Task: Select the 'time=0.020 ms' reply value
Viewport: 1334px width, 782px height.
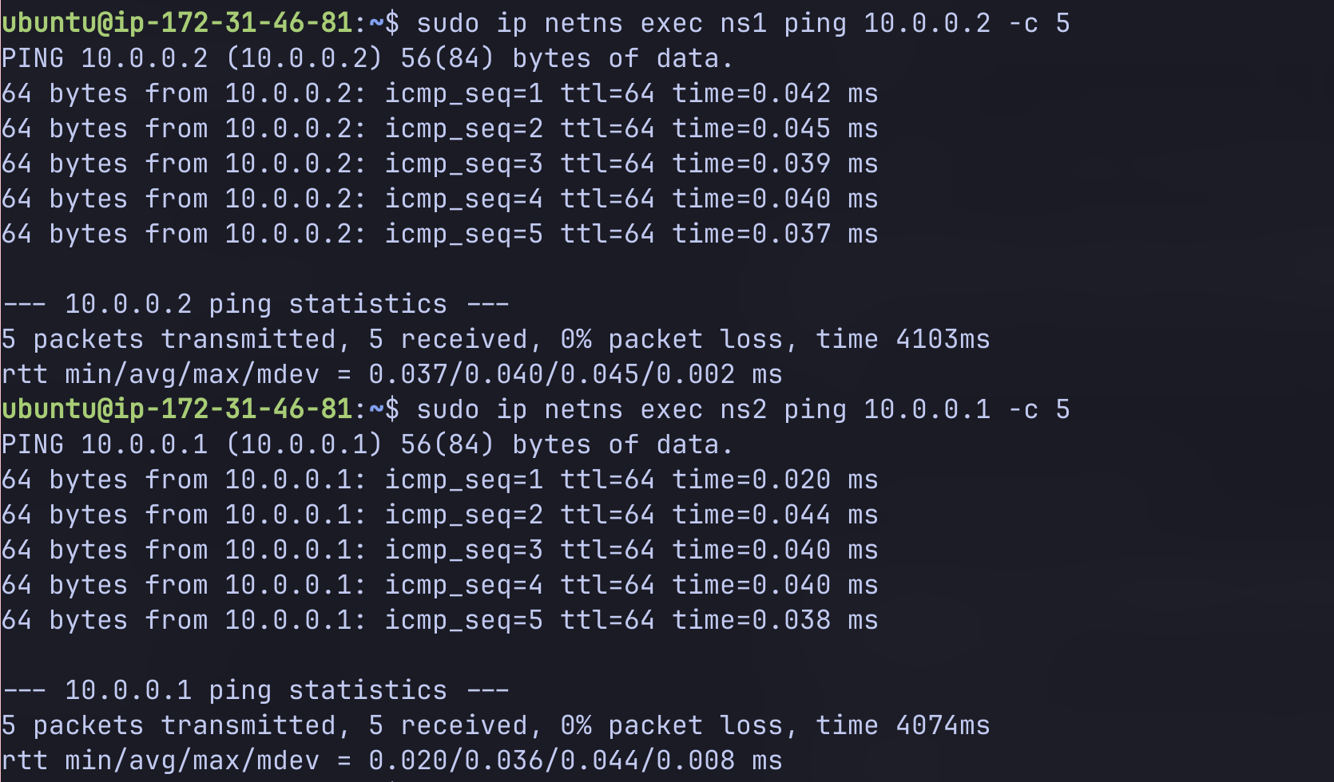Action: pyautogui.click(x=774, y=480)
